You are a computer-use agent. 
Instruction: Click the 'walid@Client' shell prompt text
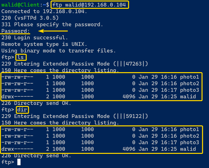click(x=21, y=5)
